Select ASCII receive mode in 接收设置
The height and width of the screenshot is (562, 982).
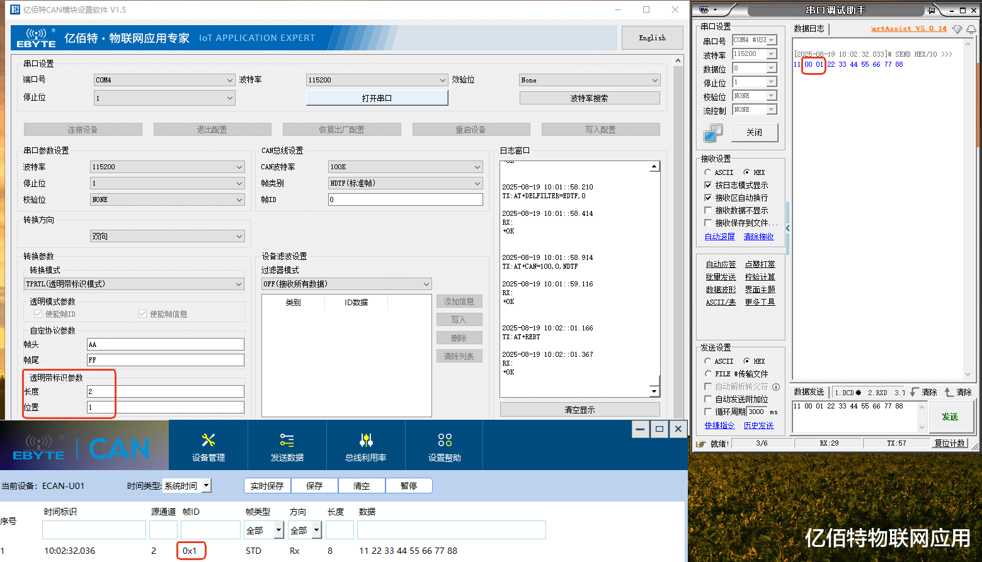[x=708, y=172]
